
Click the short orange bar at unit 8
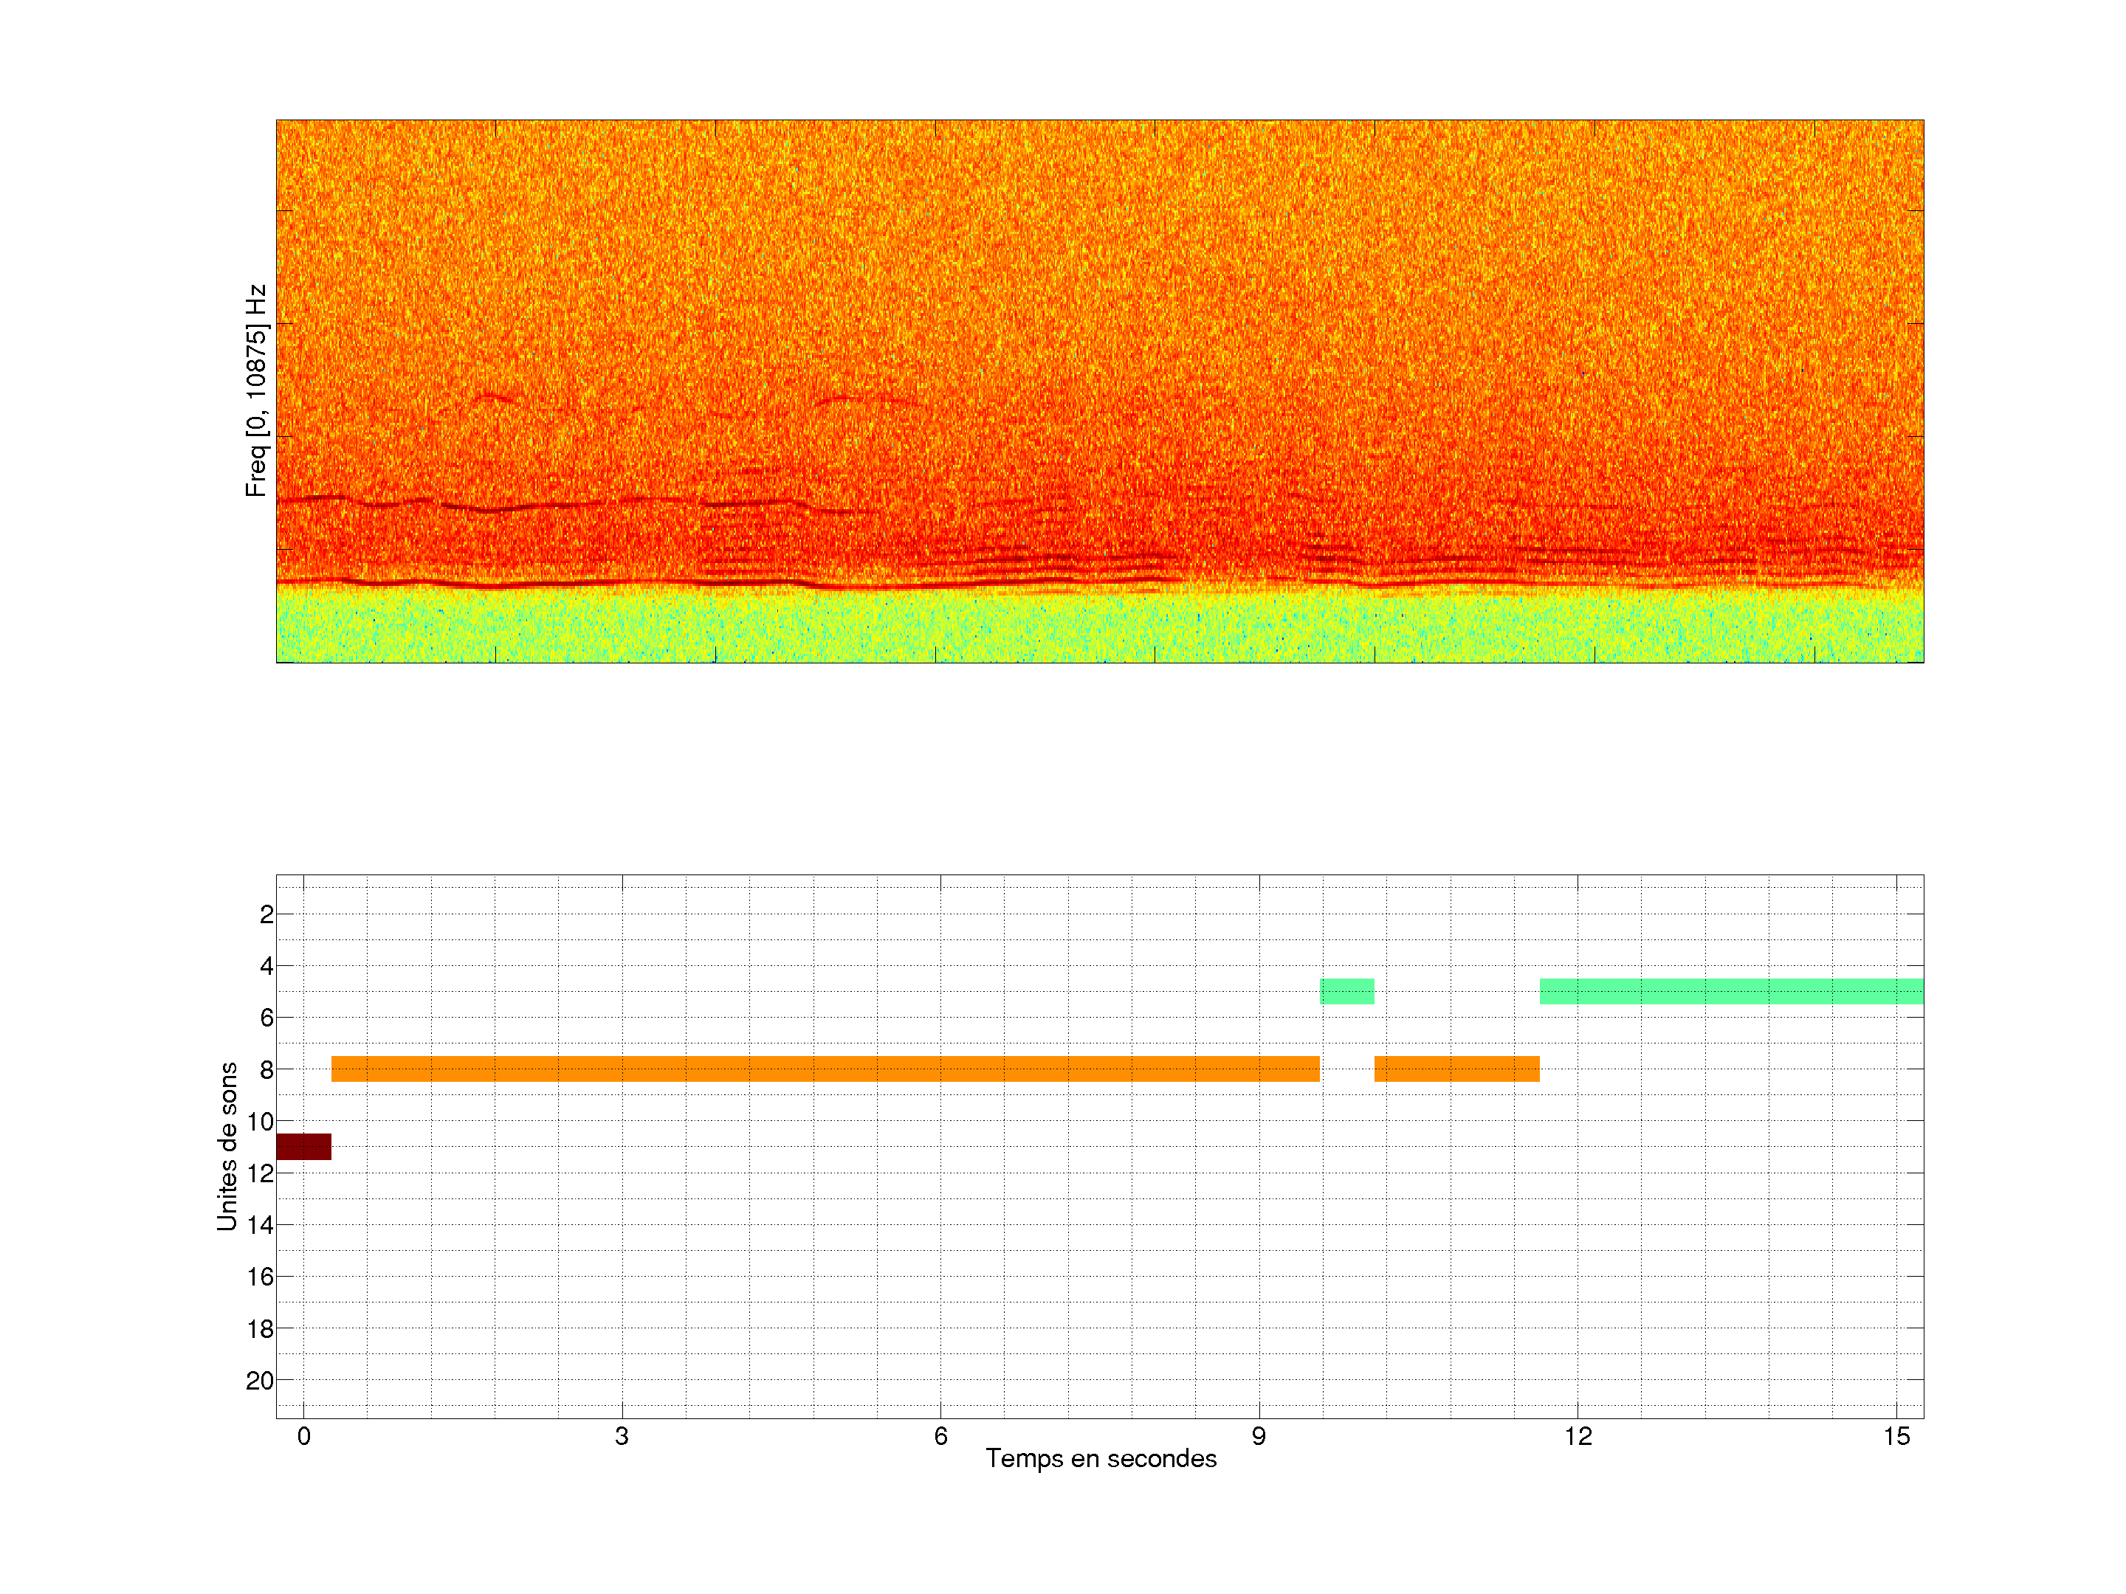[x=1456, y=1069]
